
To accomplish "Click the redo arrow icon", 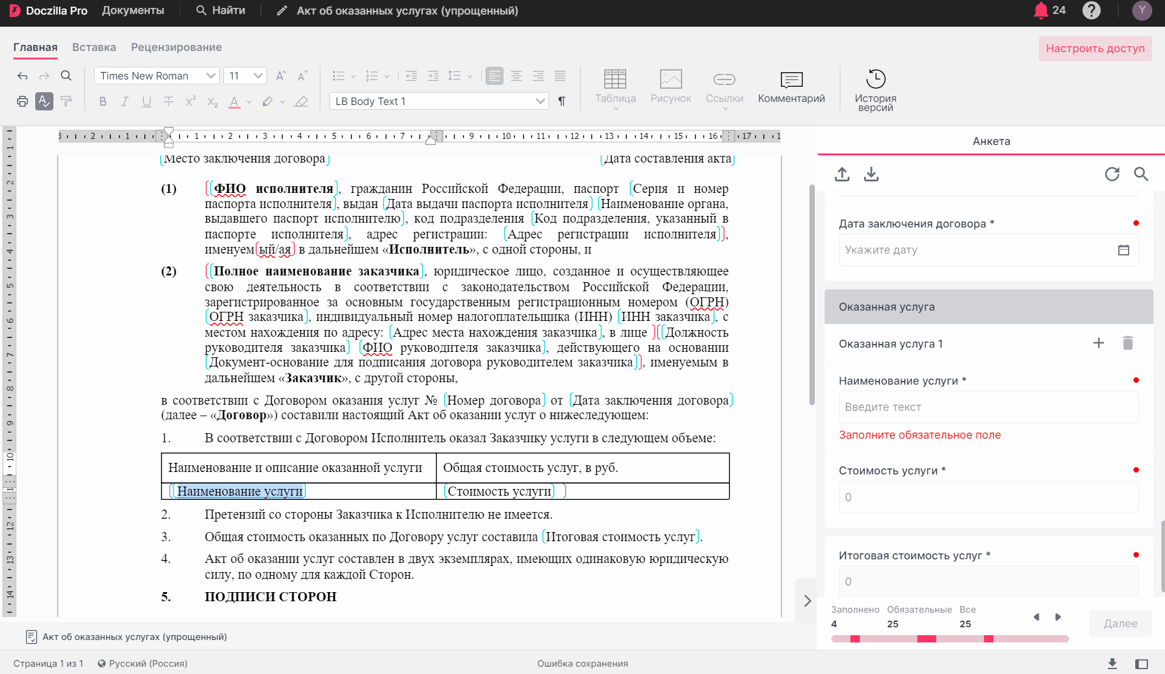I will [x=44, y=76].
